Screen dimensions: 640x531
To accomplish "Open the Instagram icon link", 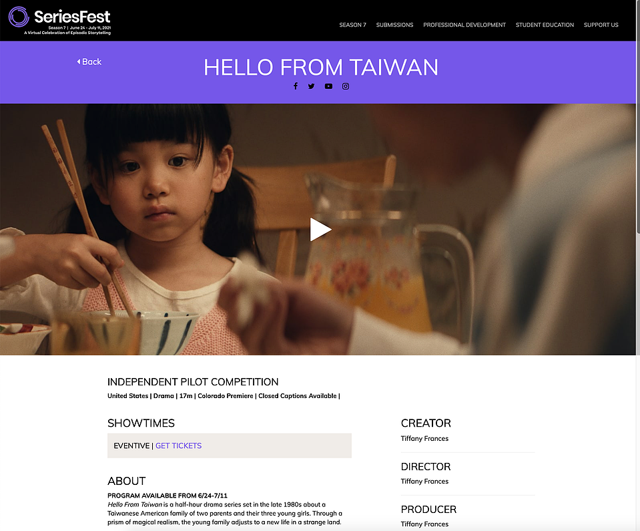I will tap(346, 86).
